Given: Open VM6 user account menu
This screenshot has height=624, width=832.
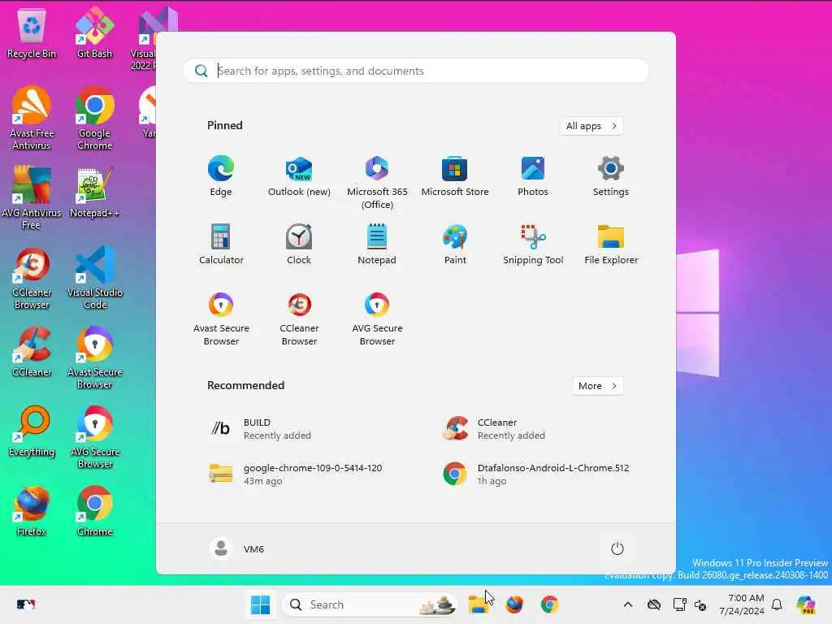Looking at the screenshot, I should (x=236, y=548).
